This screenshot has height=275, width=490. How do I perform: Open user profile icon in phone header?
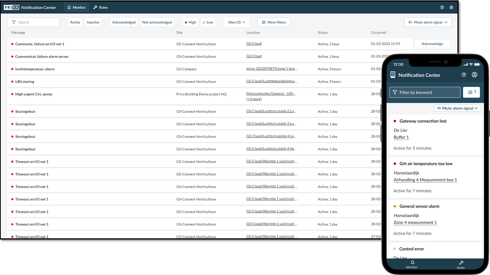click(475, 75)
